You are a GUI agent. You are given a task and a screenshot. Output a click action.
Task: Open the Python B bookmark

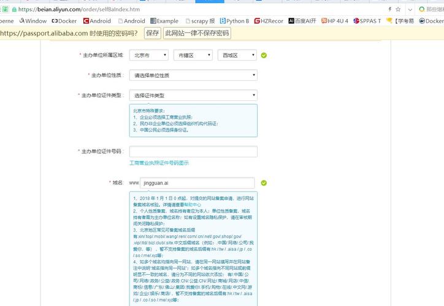click(234, 21)
